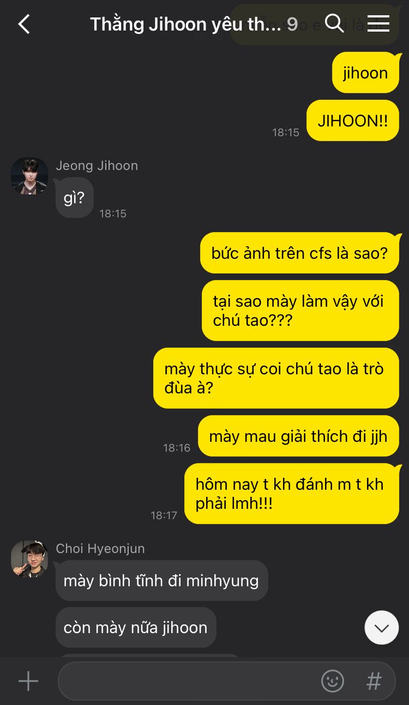Screen dimensions: 409x705
Task: Tap the name label Jeong Jihoon
Action: click(x=97, y=166)
